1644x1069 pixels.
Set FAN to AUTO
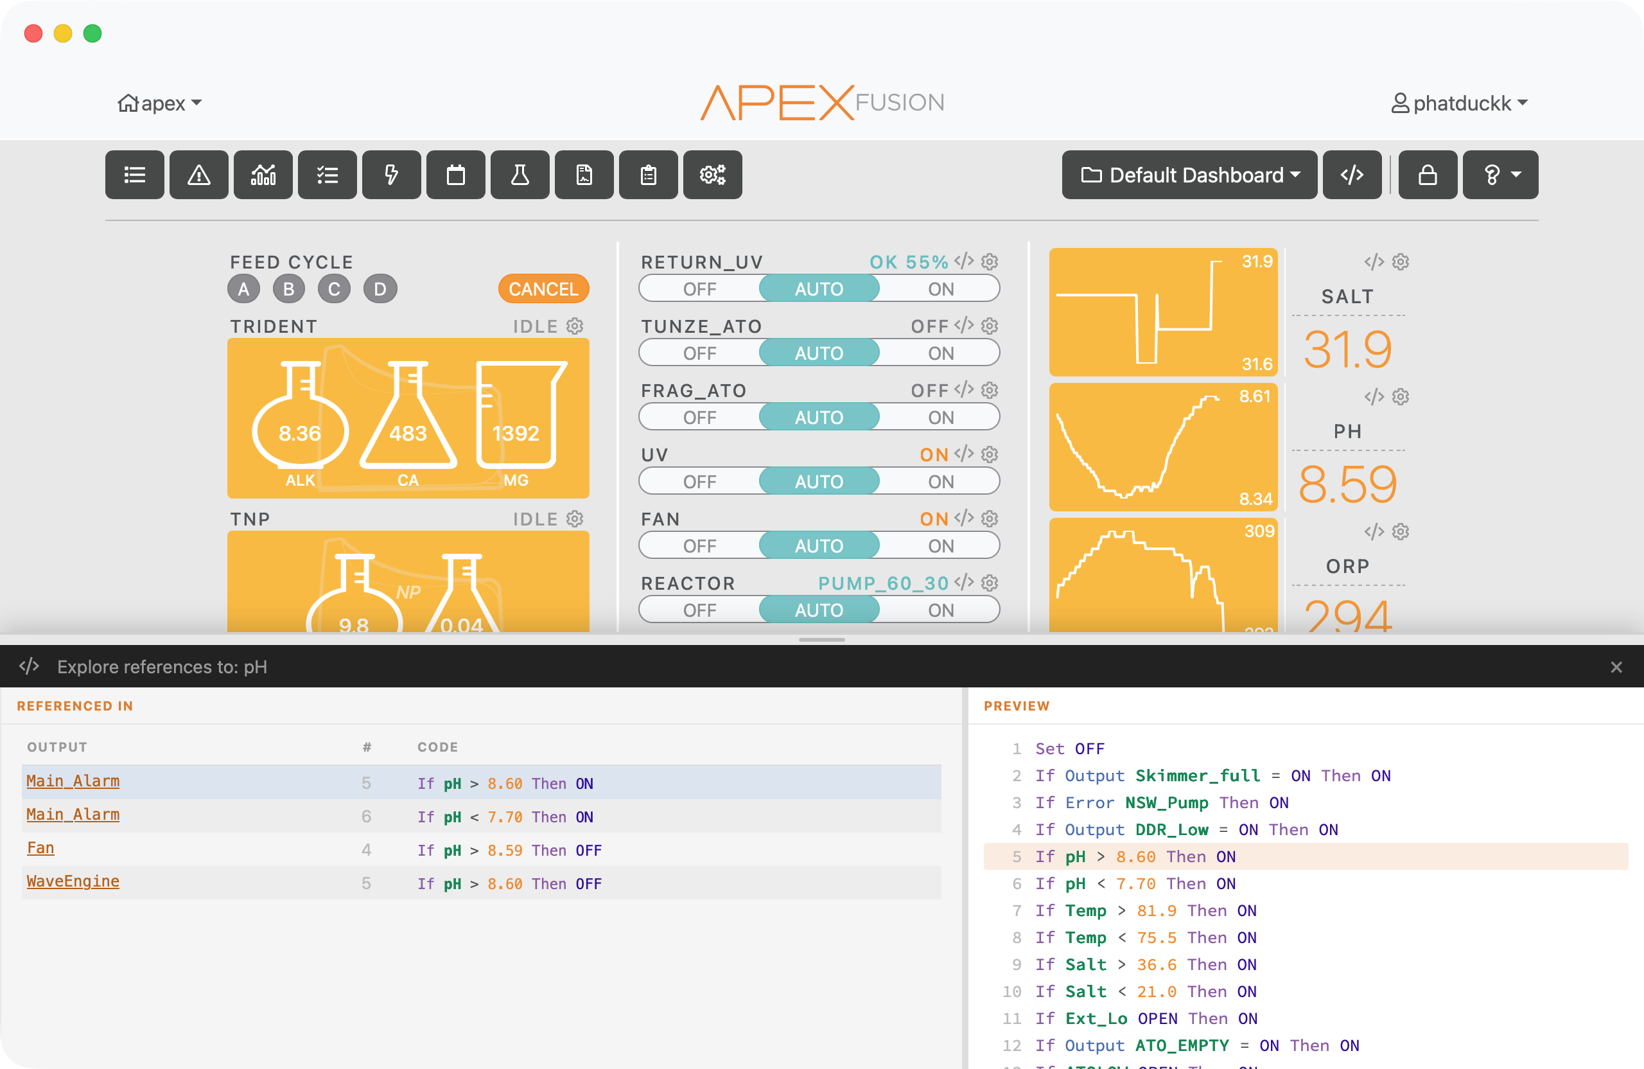pos(819,546)
